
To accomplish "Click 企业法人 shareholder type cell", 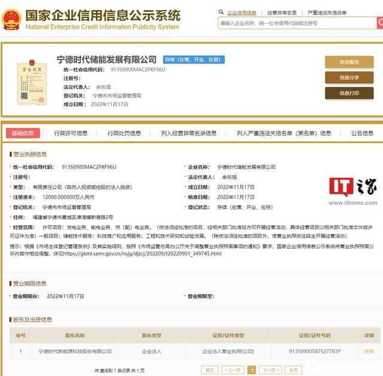I will [x=151, y=351].
